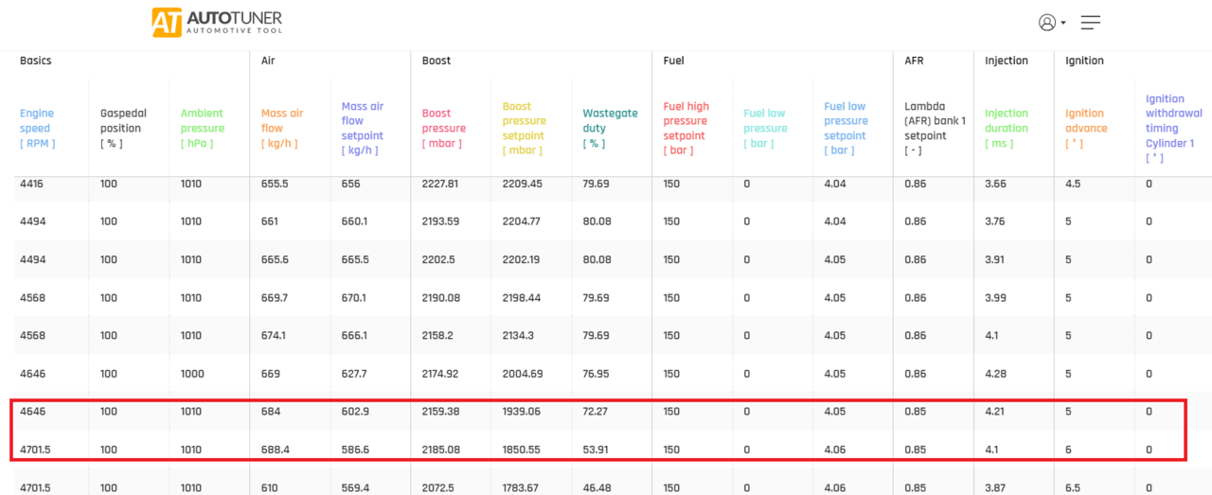The image size is (1212, 495).
Task: Select the Boost pressure column header
Action: click(444, 129)
